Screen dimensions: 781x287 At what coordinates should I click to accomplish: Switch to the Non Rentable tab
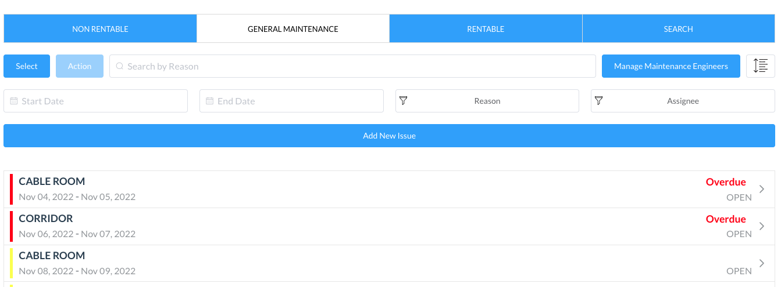pyautogui.click(x=100, y=29)
